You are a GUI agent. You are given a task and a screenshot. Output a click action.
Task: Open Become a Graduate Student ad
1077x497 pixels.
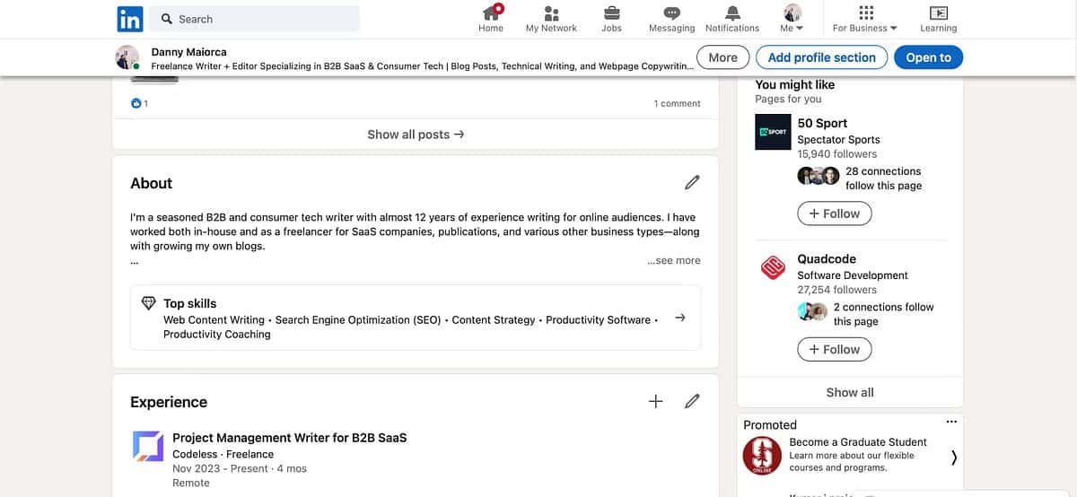point(858,442)
